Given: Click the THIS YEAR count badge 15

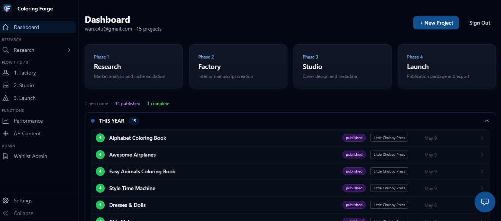Looking at the screenshot, I should pyautogui.click(x=134, y=121).
